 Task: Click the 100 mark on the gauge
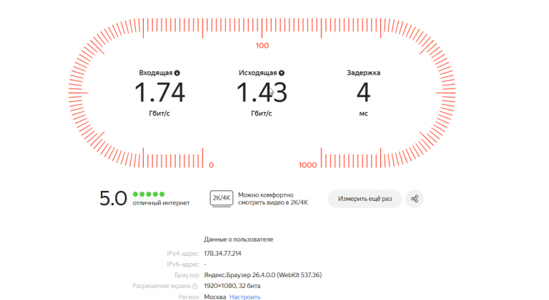tap(262, 46)
